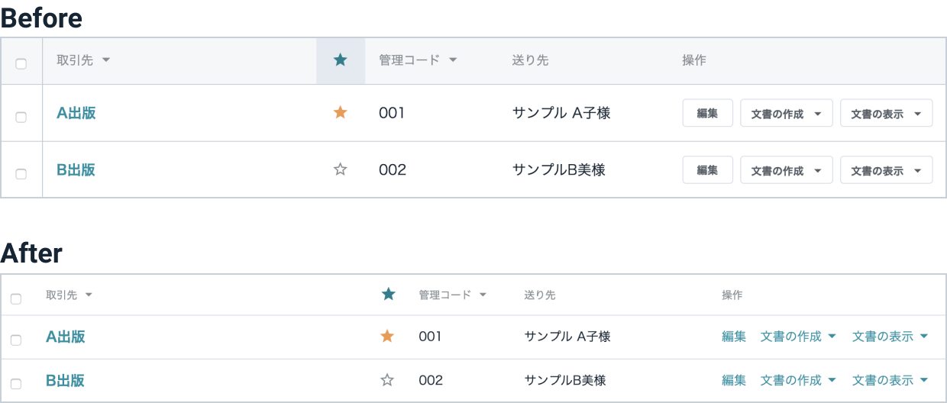This screenshot has height=403, width=947.
Task: Expand 文書の作成 menu for A出版 in After
Action: click(799, 337)
